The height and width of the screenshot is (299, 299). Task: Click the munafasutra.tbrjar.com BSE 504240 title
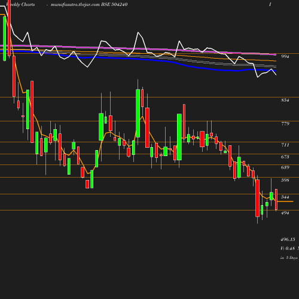(89, 4)
